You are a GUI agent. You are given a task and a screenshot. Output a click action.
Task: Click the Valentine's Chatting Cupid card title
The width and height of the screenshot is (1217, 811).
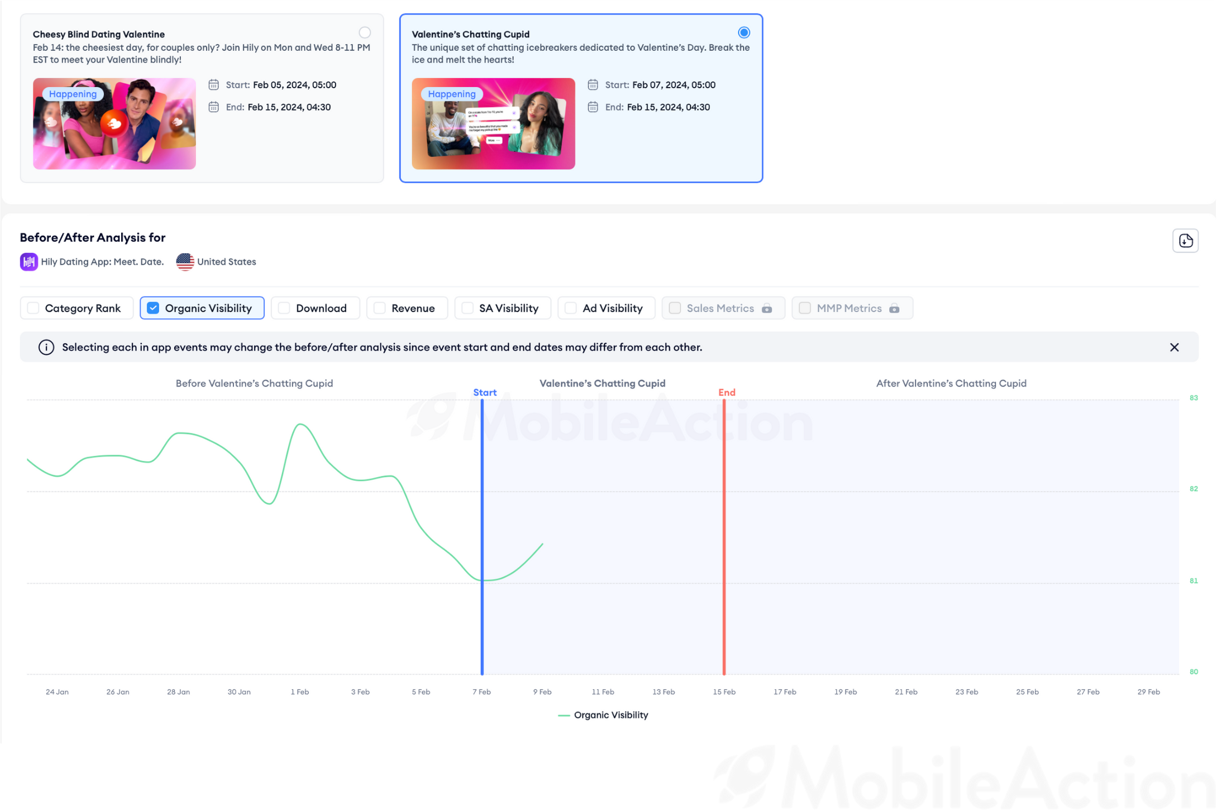[x=471, y=34]
